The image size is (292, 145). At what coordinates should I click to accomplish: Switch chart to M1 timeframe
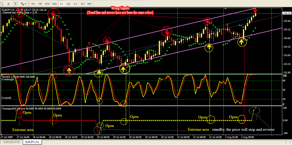[x=33, y=4]
